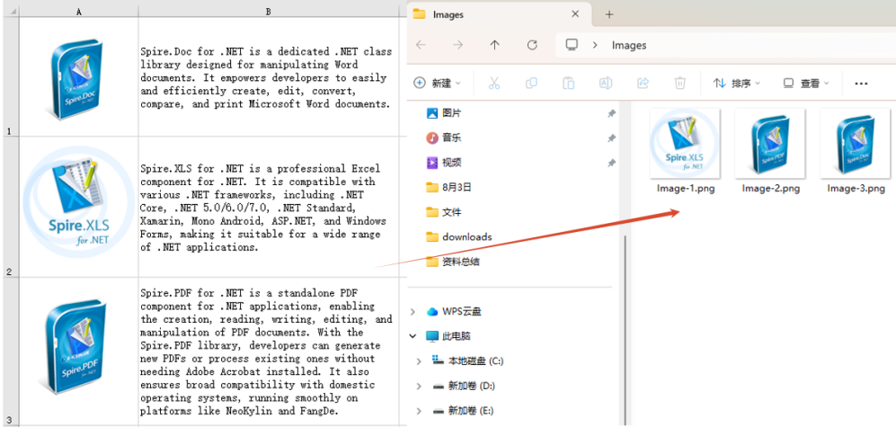Select cell with Spire.XLS for .NET description

pyautogui.click(x=269, y=207)
